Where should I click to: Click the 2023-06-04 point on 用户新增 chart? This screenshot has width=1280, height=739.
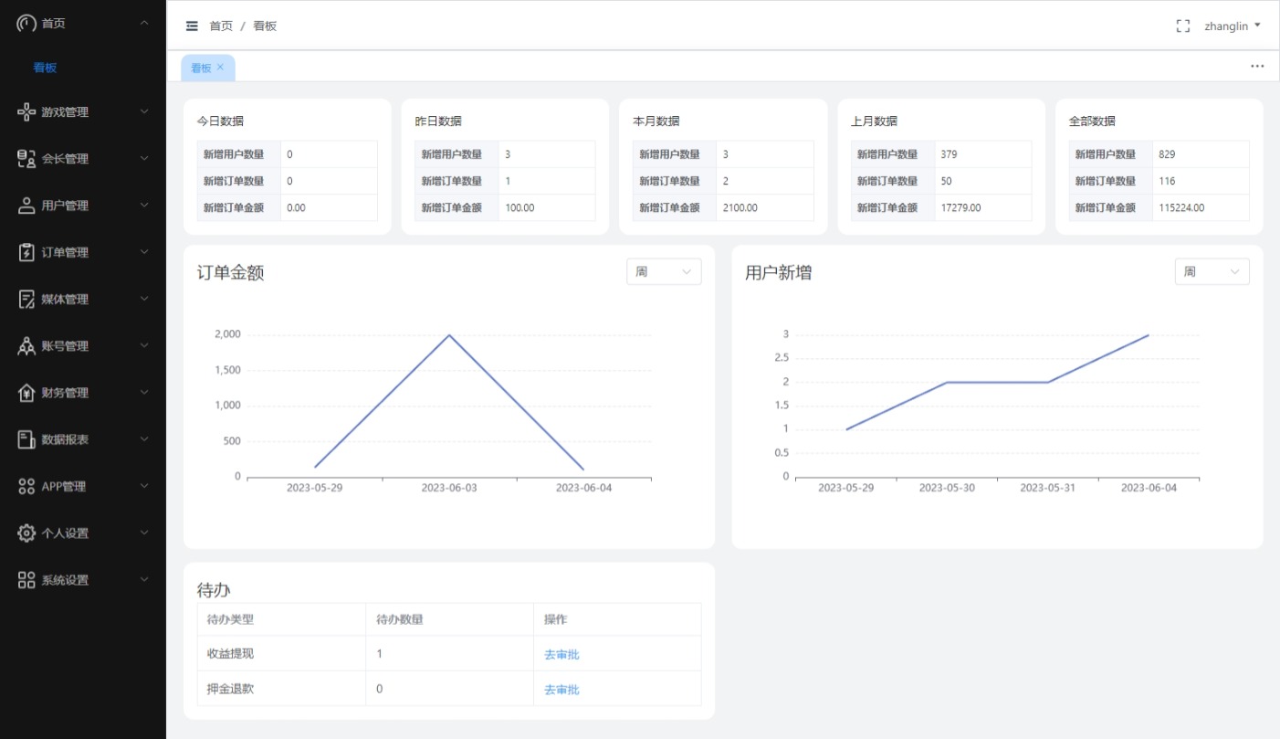tap(1149, 335)
